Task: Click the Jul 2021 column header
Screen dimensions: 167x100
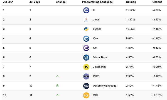Action: click(x=8, y=2)
